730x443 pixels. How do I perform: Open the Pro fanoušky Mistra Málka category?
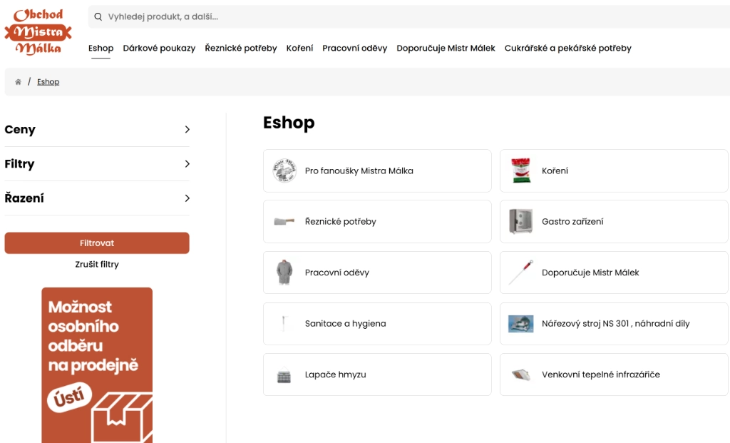coord(377,171)
